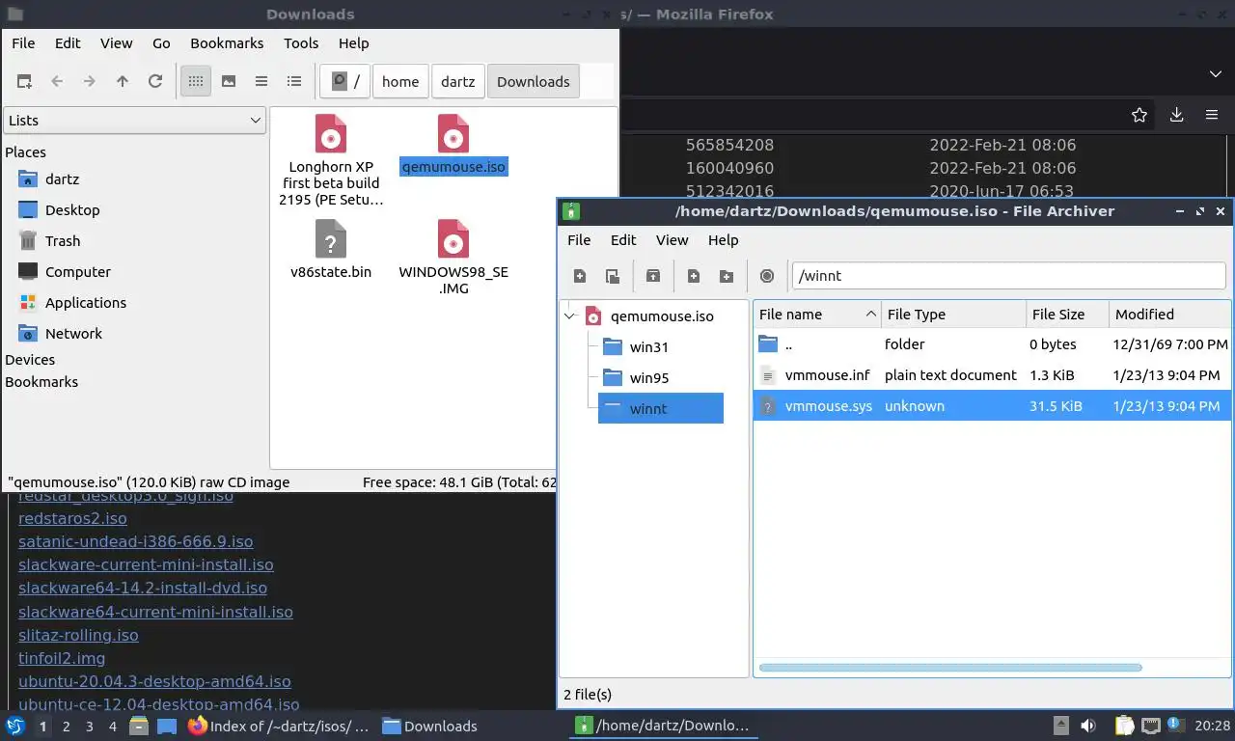Click Open Archive icon in File Archiver
The height and width of the screenshot is (741, 1235).
tap(613, 276)
